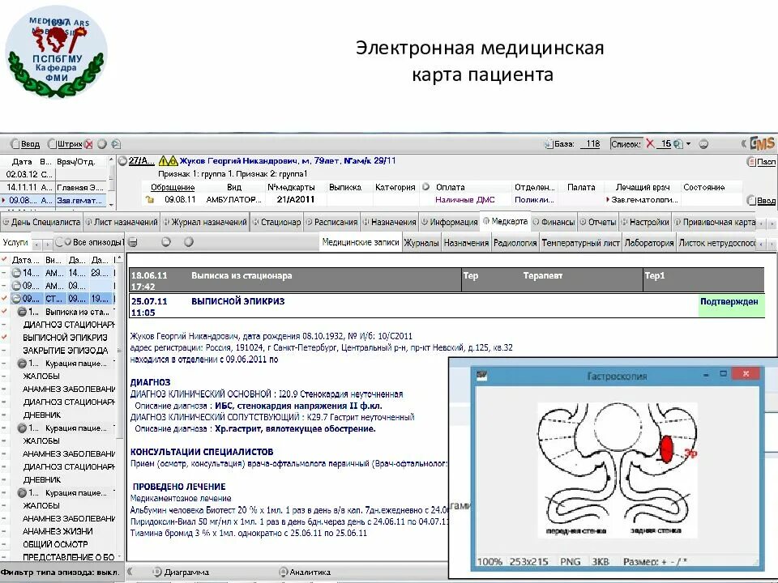Click the red ulcer marker on gastroscopy image
The image size is (778, 583).
point(666,449)
